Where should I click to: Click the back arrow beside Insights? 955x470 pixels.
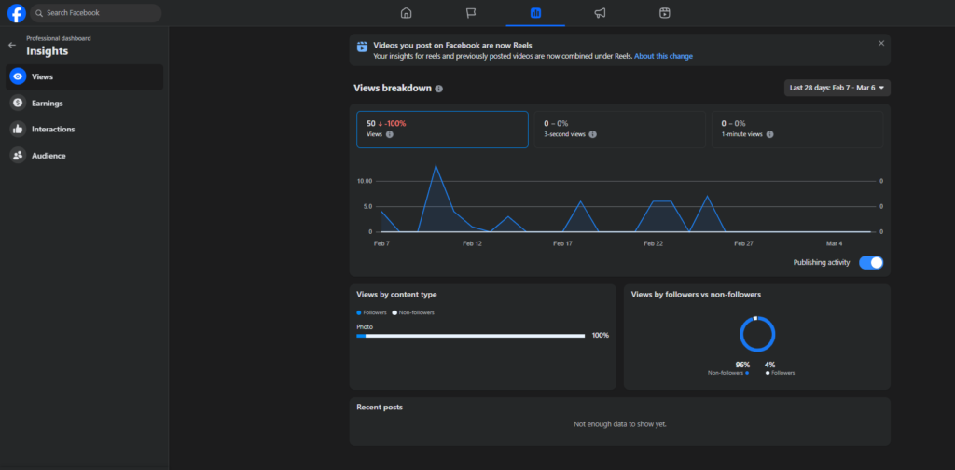tap(12, 45)
